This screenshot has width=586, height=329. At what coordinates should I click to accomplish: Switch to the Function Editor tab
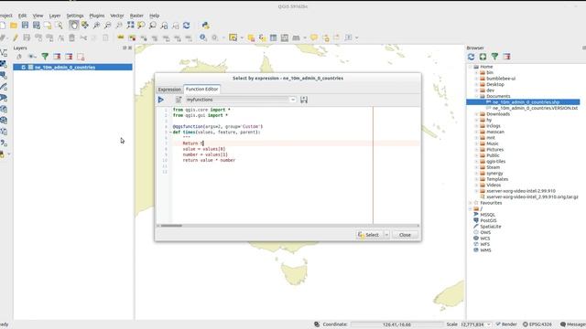tap(201, 90)
